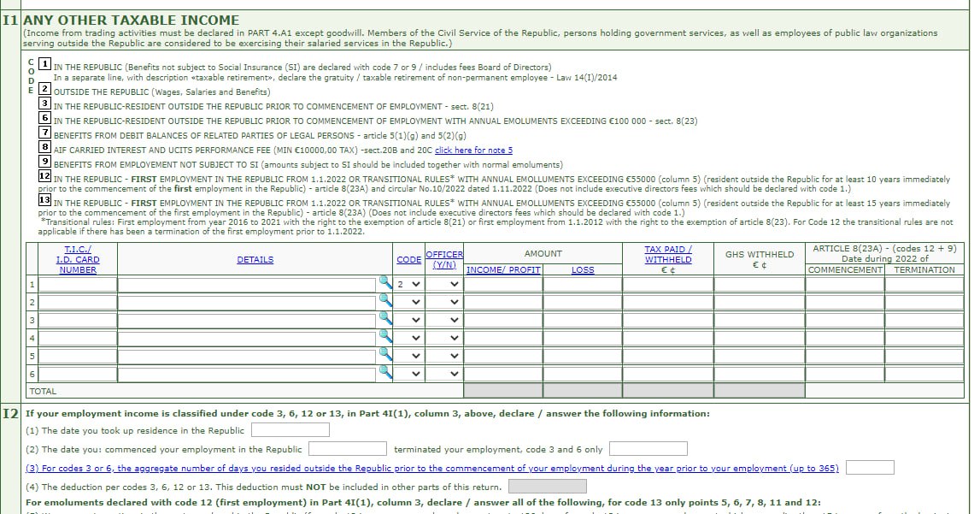Click the Commencement date field in row 1
Screen dimensions: 980x514
tap(845, 285)
